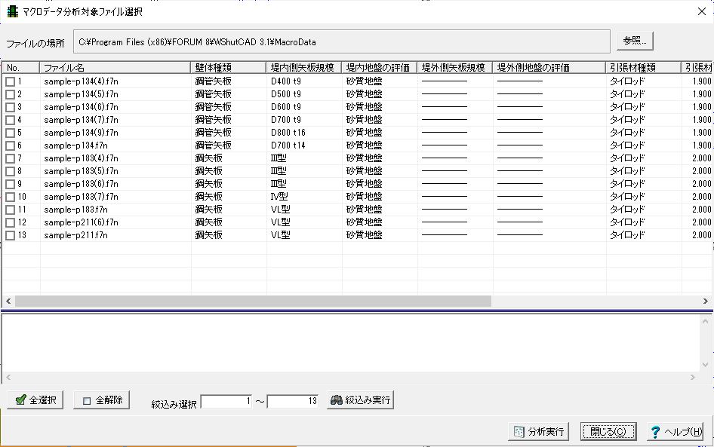Click the ファイル名 column header
This screenshot has height=447, width=714.
click(115, 68)
